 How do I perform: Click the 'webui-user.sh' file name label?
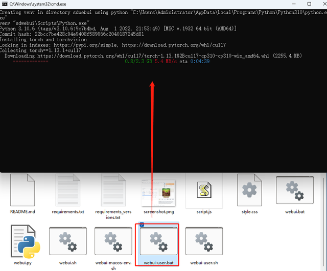[x=204, y=263]
